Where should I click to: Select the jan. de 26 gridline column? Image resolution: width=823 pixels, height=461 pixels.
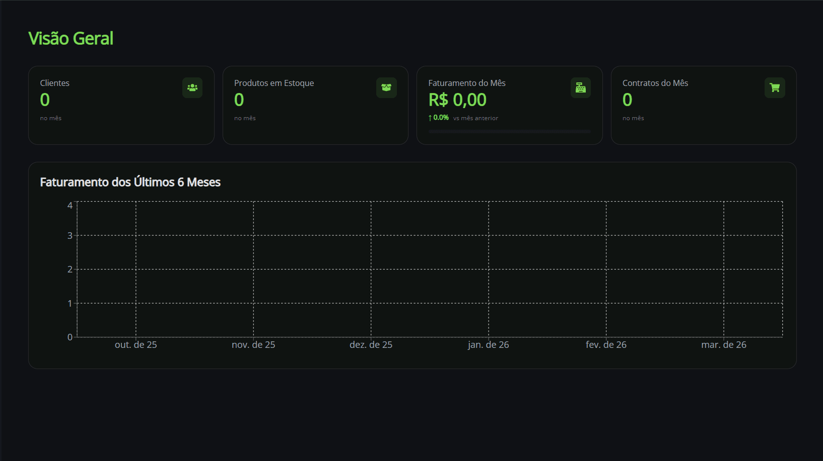coord(488,269)
